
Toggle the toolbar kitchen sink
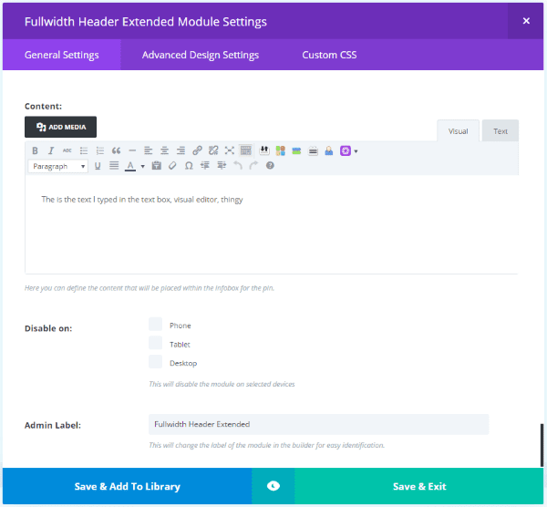pyautogui.click(x=245, y=150)
